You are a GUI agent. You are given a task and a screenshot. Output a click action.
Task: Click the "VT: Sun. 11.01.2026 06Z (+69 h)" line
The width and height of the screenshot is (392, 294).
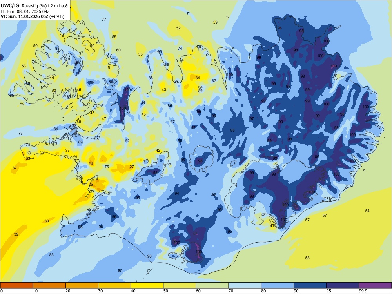(33, 16)
